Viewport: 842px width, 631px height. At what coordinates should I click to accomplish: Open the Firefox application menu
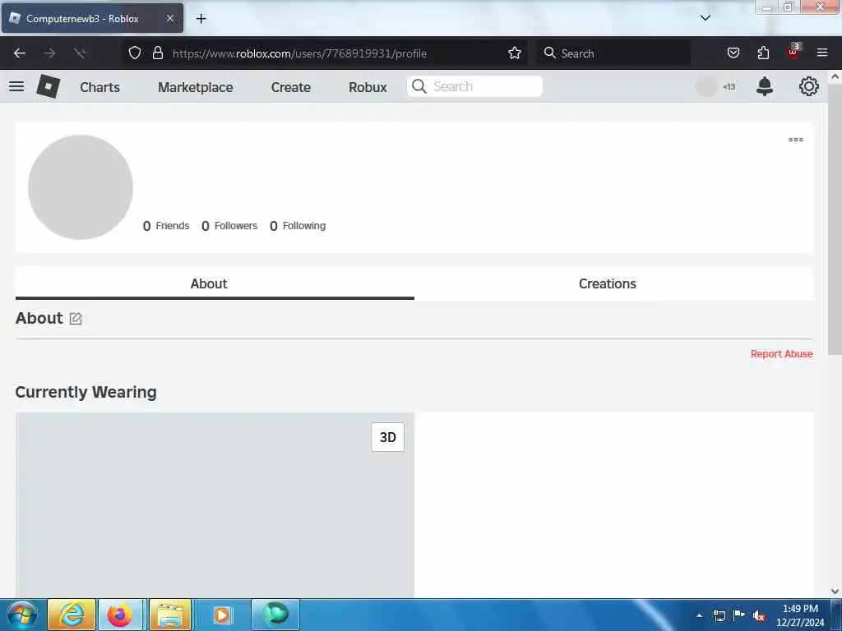point(822,53)
